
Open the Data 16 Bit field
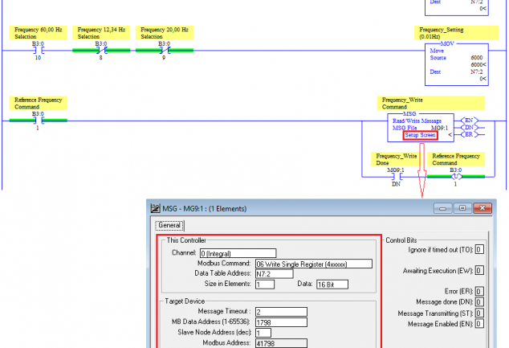click(x=332, y=285)
